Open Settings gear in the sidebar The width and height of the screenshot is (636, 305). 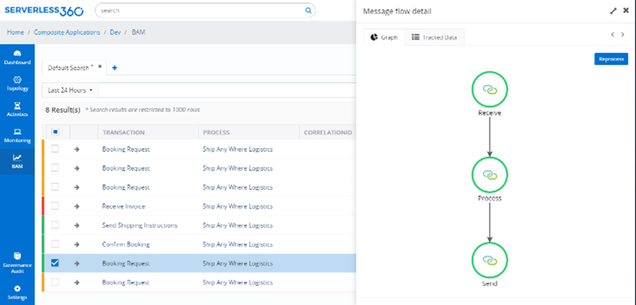(x=18, y=292)
